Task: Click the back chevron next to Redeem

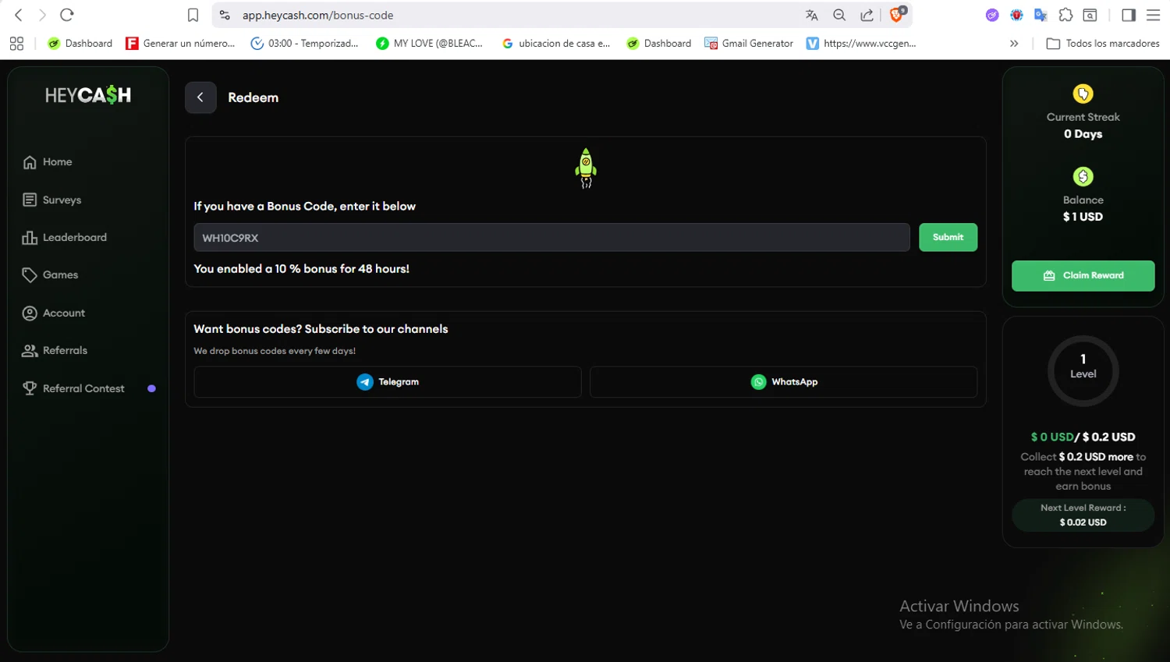Action: (200, 97)
